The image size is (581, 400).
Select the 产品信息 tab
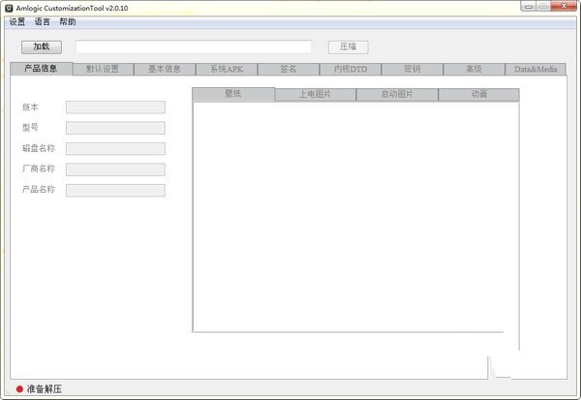pyautogui.click(x=41, y=69)
